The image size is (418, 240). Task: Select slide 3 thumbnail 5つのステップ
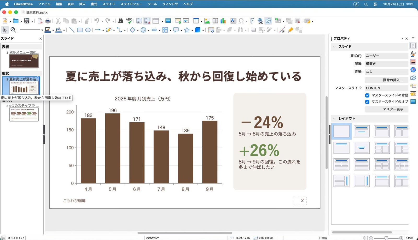pos(24,115)
